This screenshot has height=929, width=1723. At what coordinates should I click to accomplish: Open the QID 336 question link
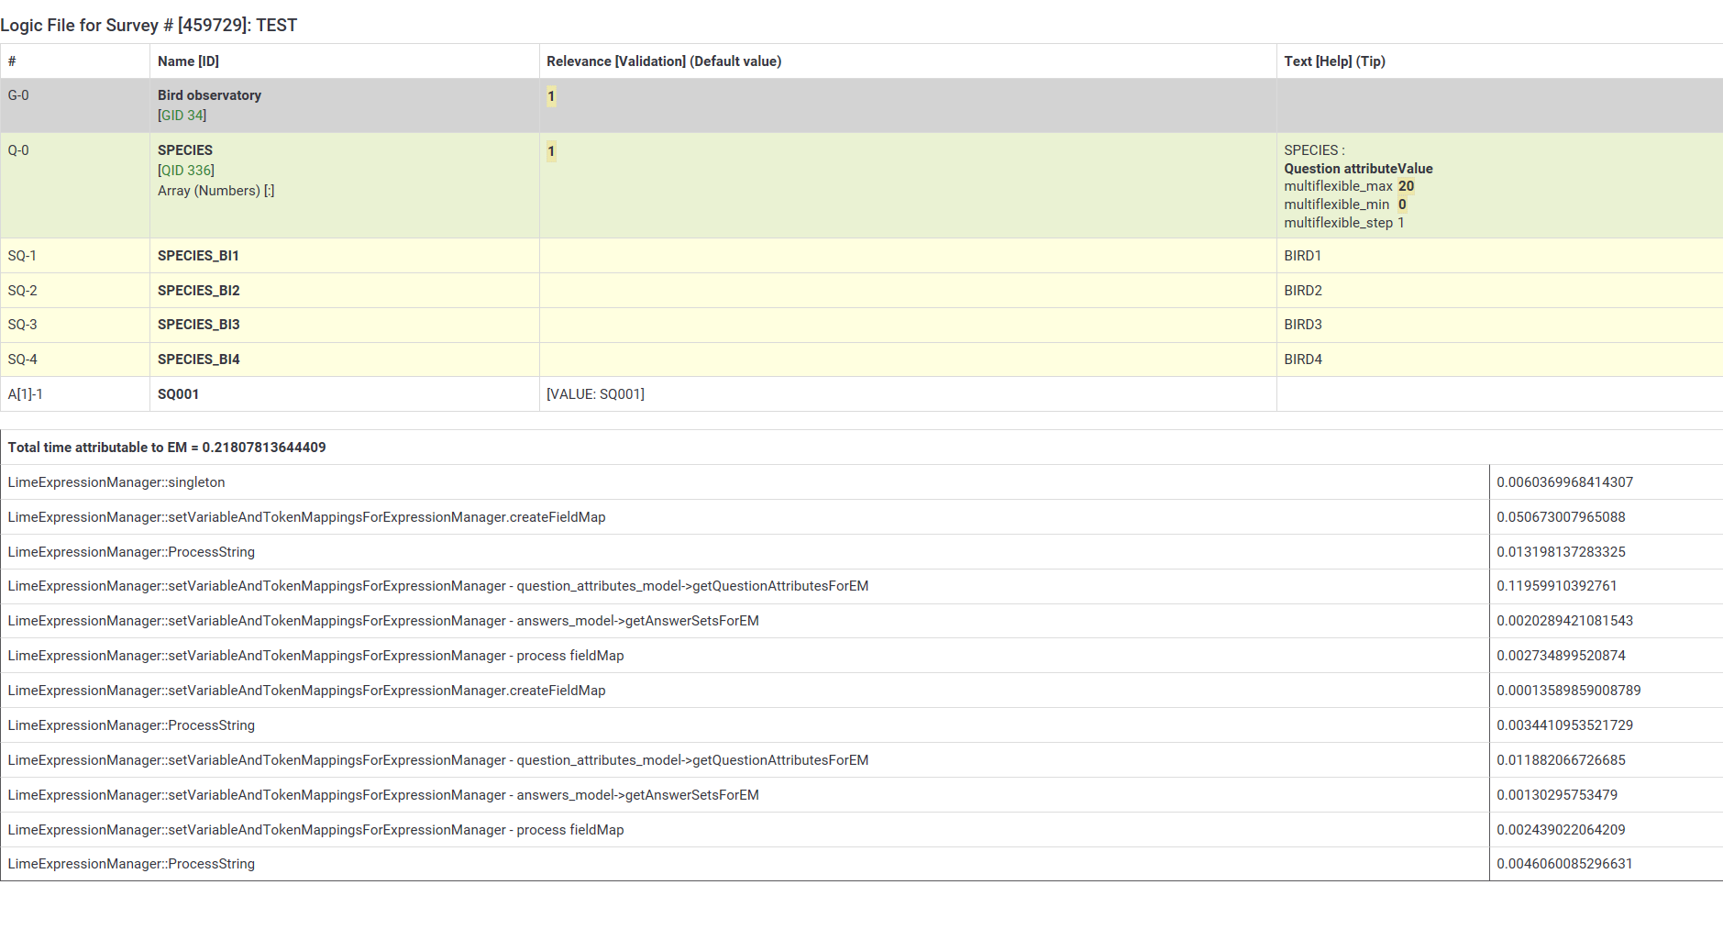click(185, 171)
